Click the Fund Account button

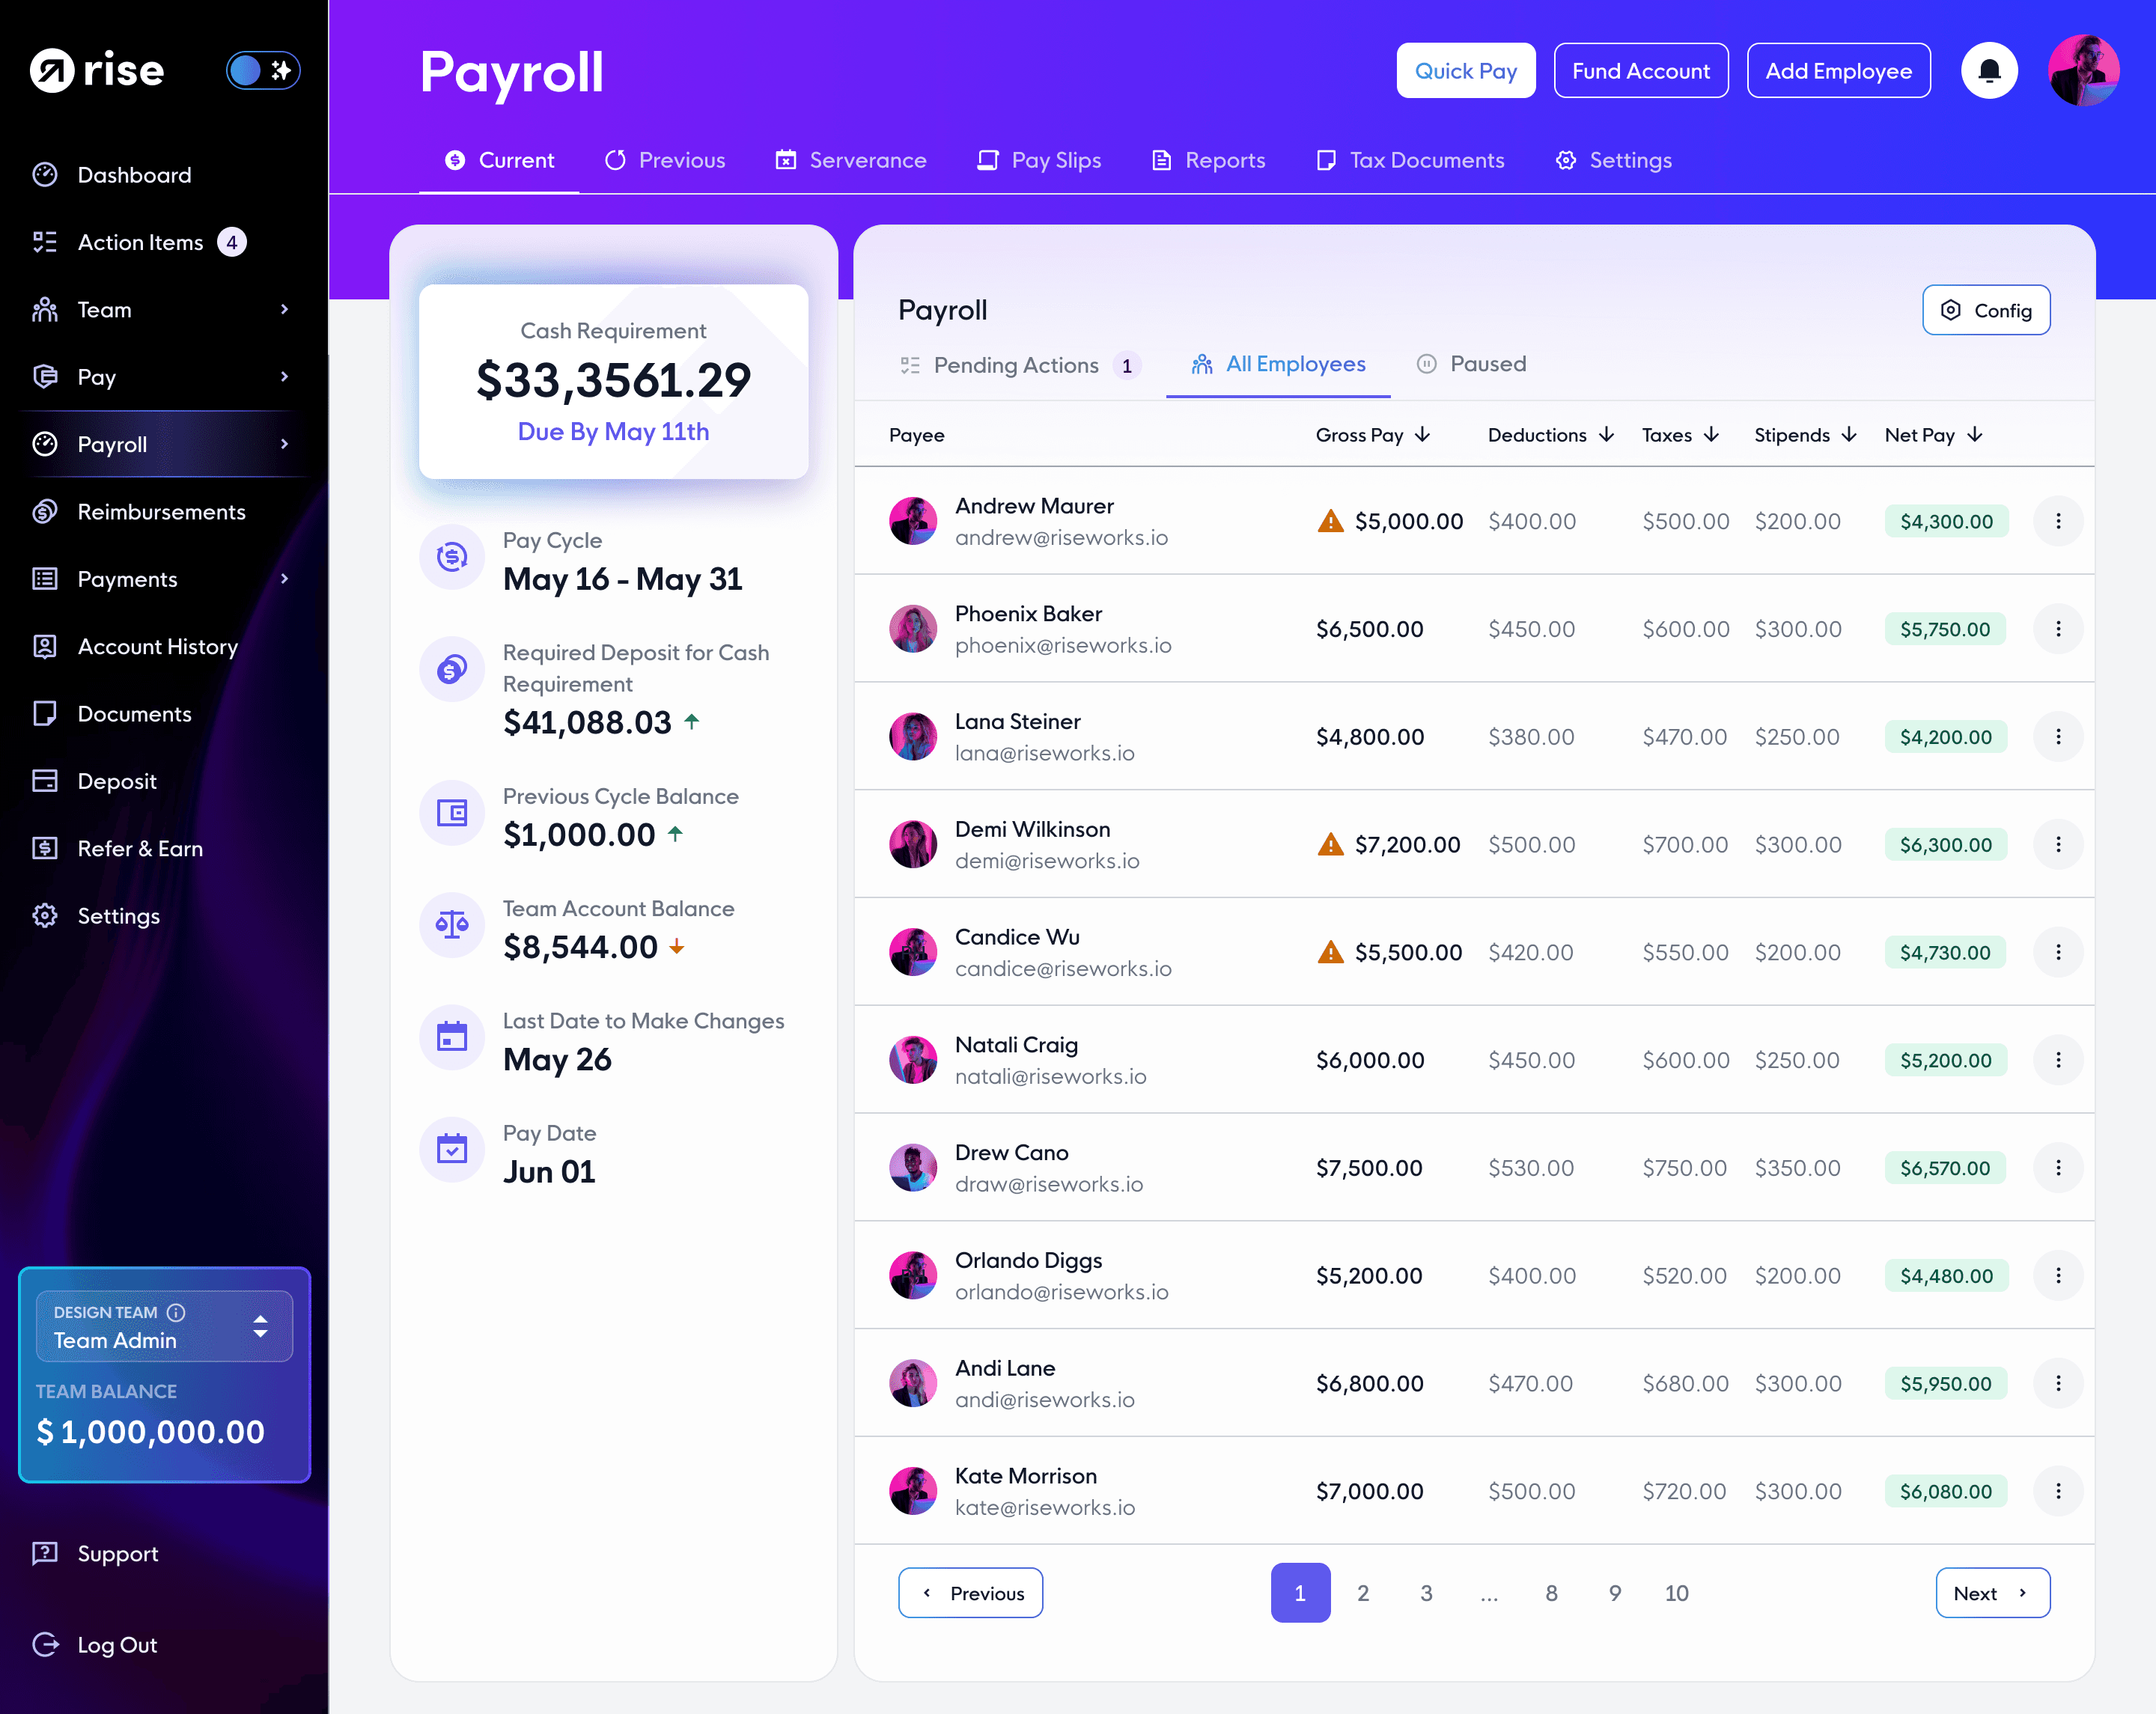pos(1640,70)
